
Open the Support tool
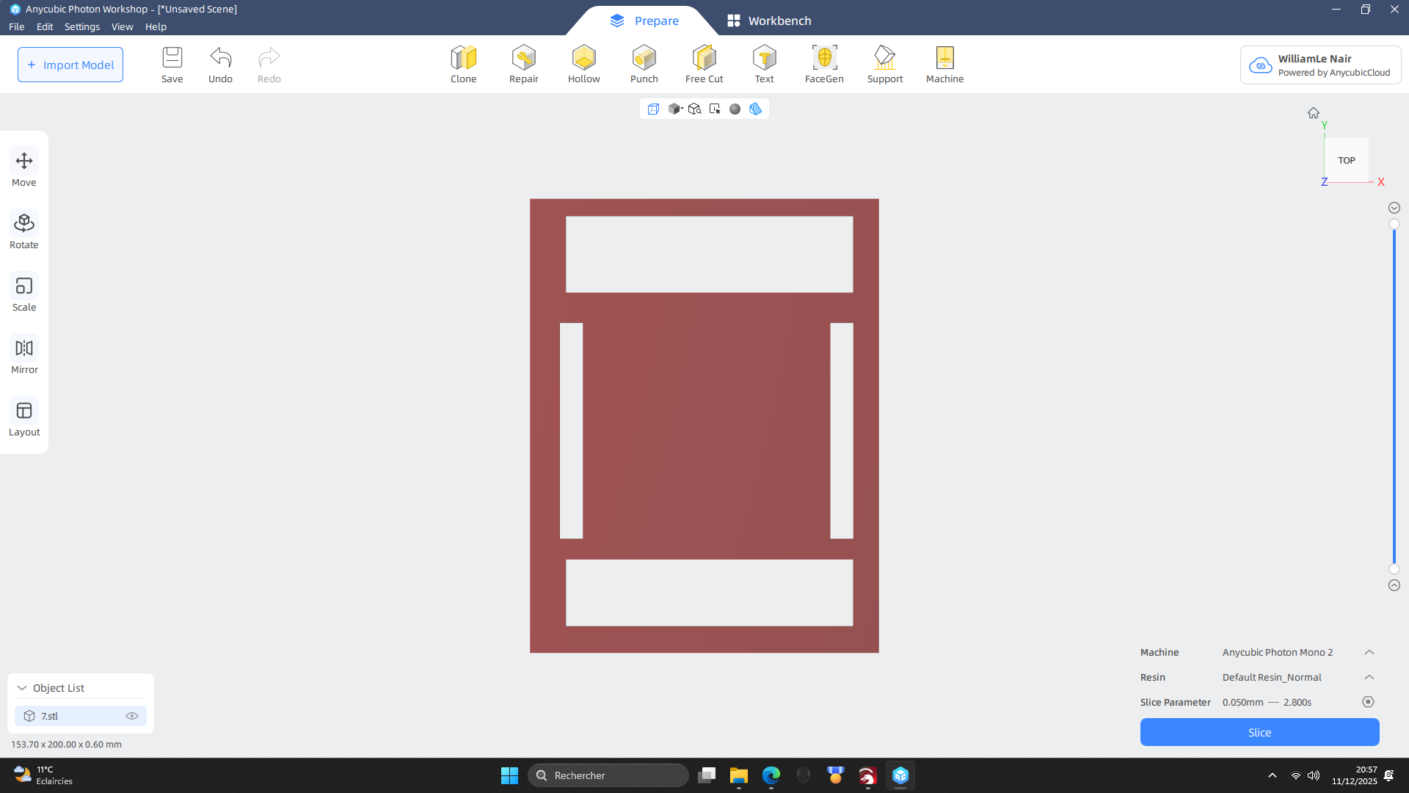(885, 65)
